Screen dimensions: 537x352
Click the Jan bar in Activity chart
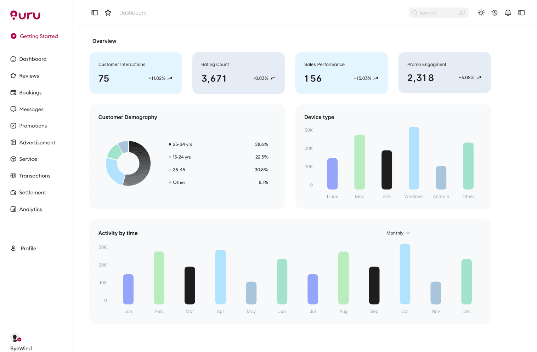[x=128, y=289]
